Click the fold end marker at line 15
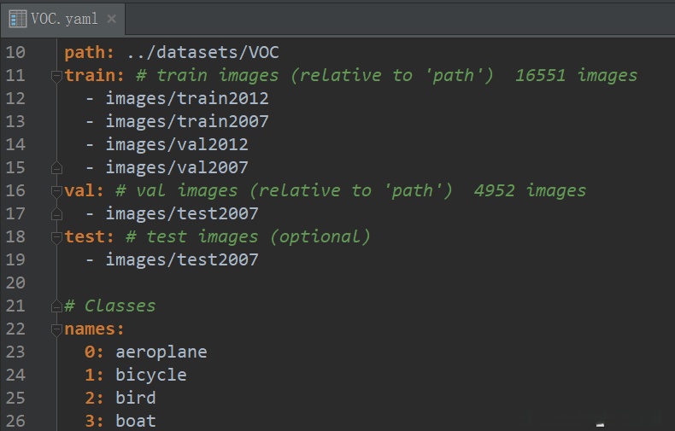Screen dimensions: 675x431 coord(56,168)
